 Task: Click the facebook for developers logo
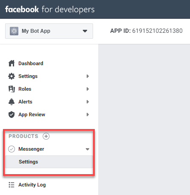(x=50, y=9)
